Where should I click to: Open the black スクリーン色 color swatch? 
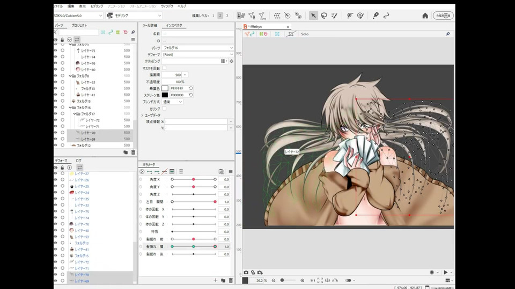(x=165, y=95)
